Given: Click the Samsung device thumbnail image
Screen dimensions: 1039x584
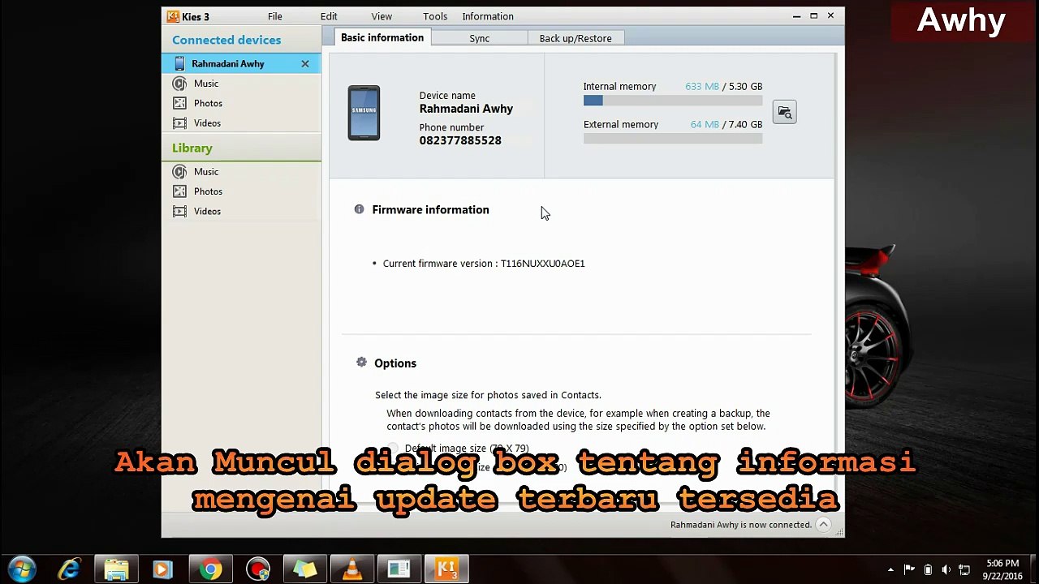Looking at the screenshot, I should [x=364, y=113].
